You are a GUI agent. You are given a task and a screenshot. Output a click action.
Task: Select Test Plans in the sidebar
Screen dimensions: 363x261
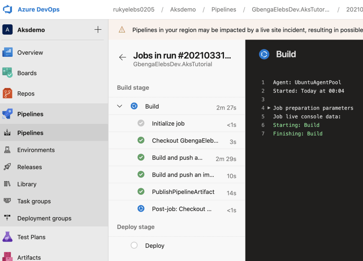(x=31, y=237)
